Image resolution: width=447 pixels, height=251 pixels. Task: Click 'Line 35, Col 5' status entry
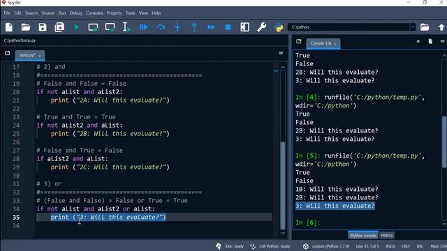[x=367, y=246]
